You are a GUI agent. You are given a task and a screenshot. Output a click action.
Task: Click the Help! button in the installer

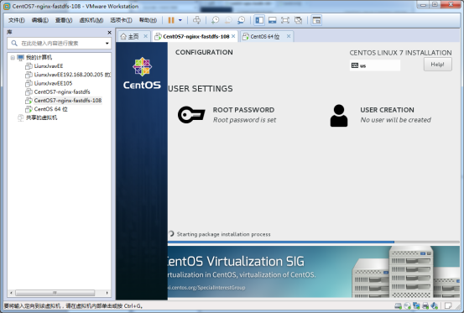coord(437,65)
